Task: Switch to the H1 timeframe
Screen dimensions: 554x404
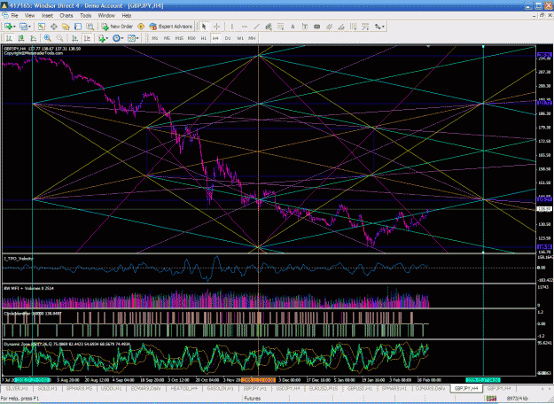Action: [204, 38]
